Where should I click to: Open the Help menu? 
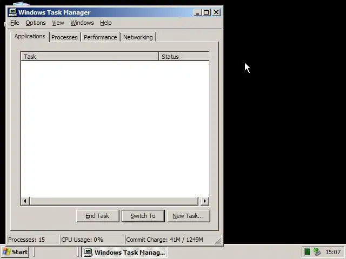pos(106,23)
